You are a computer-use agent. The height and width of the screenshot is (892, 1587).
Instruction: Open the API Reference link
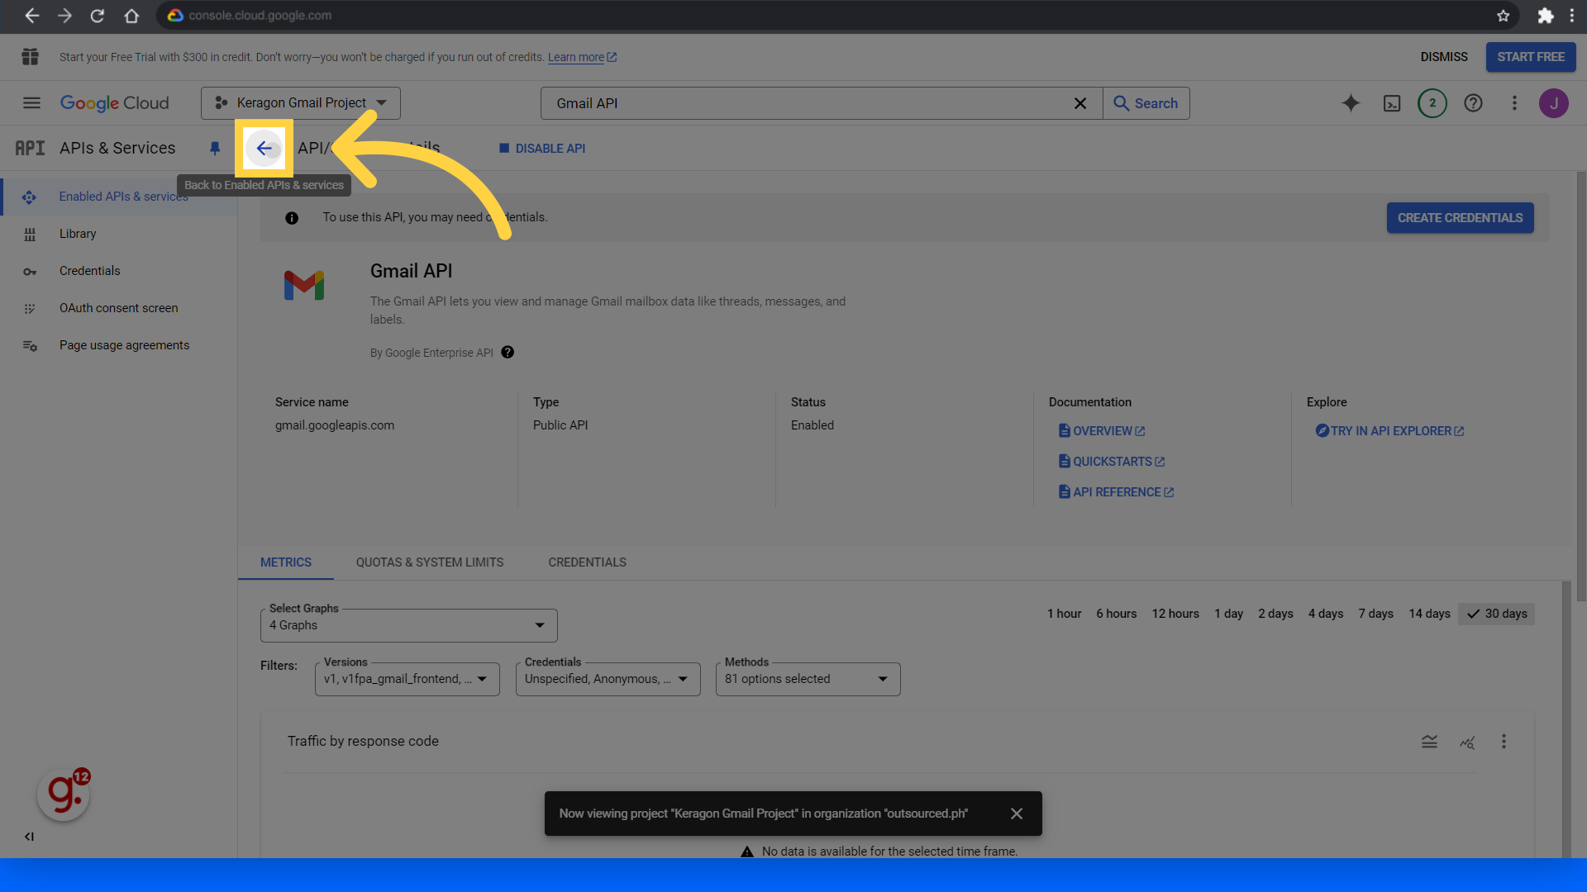1117,492
